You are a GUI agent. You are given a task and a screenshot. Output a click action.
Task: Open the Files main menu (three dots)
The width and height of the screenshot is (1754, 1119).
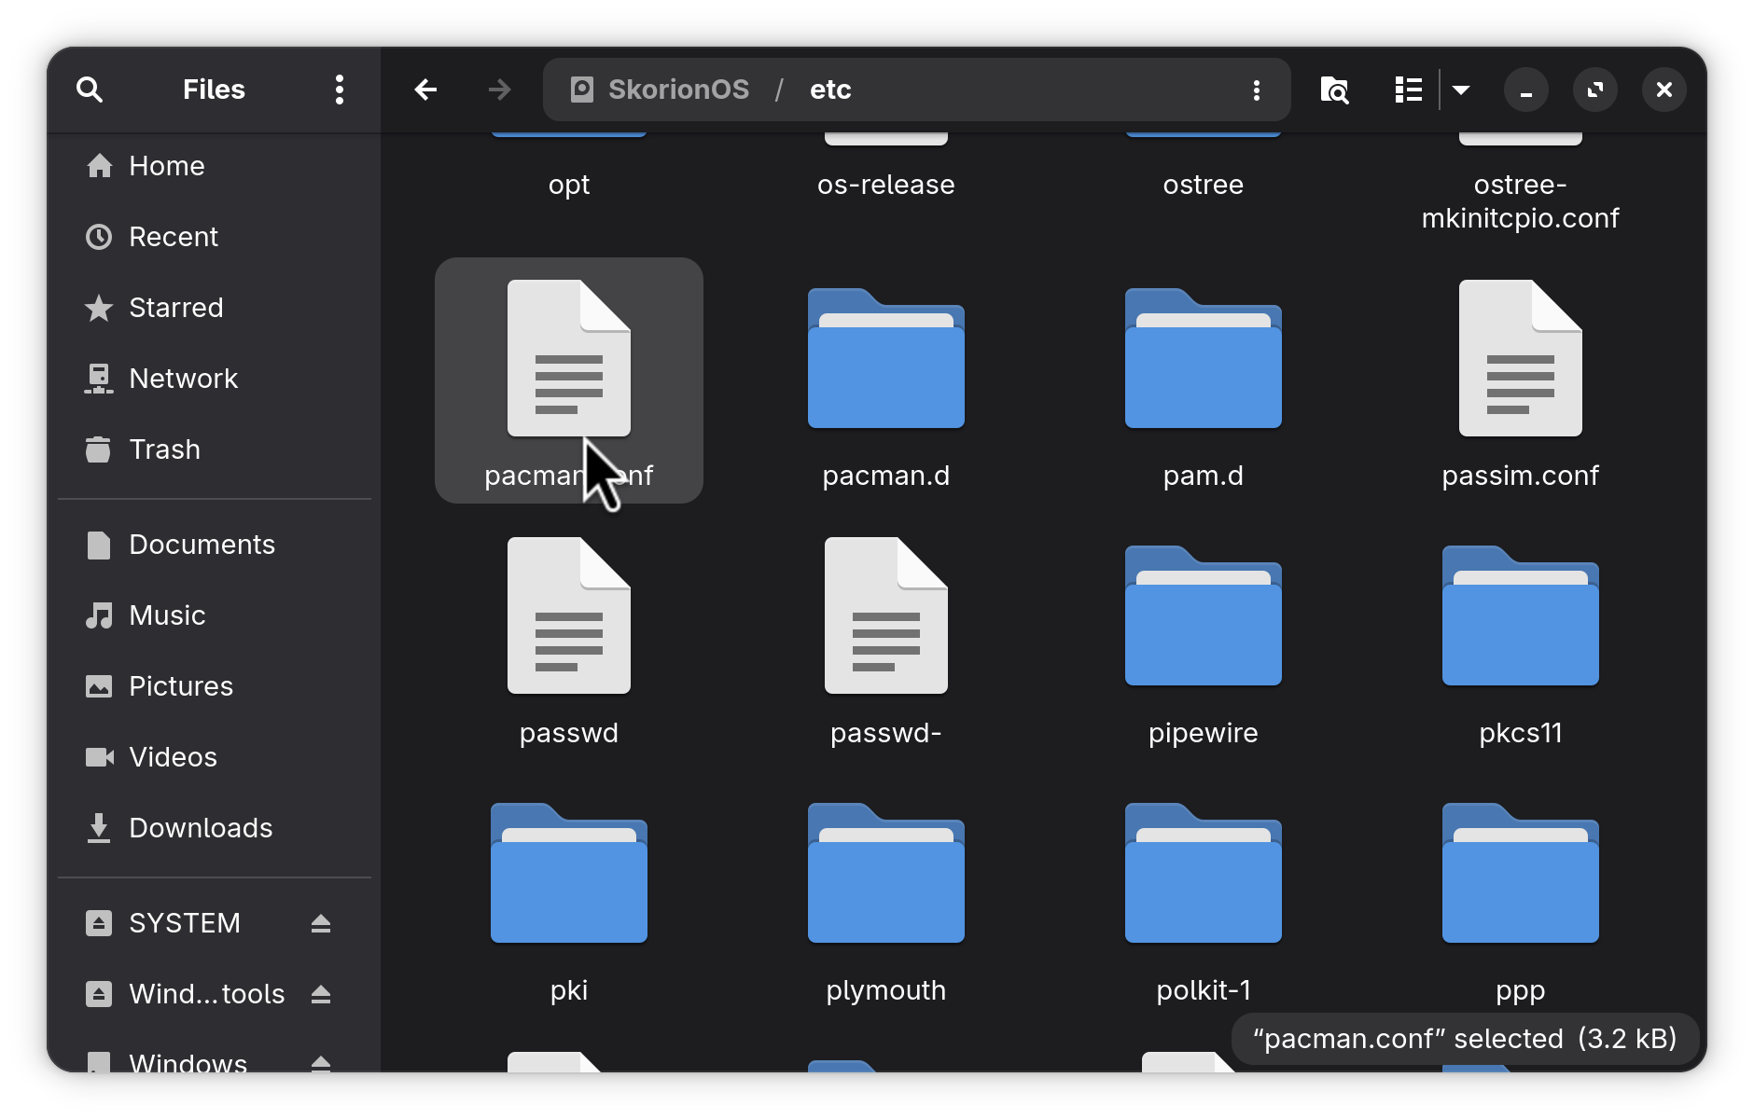pyautogui.click(x=340, y=90)
